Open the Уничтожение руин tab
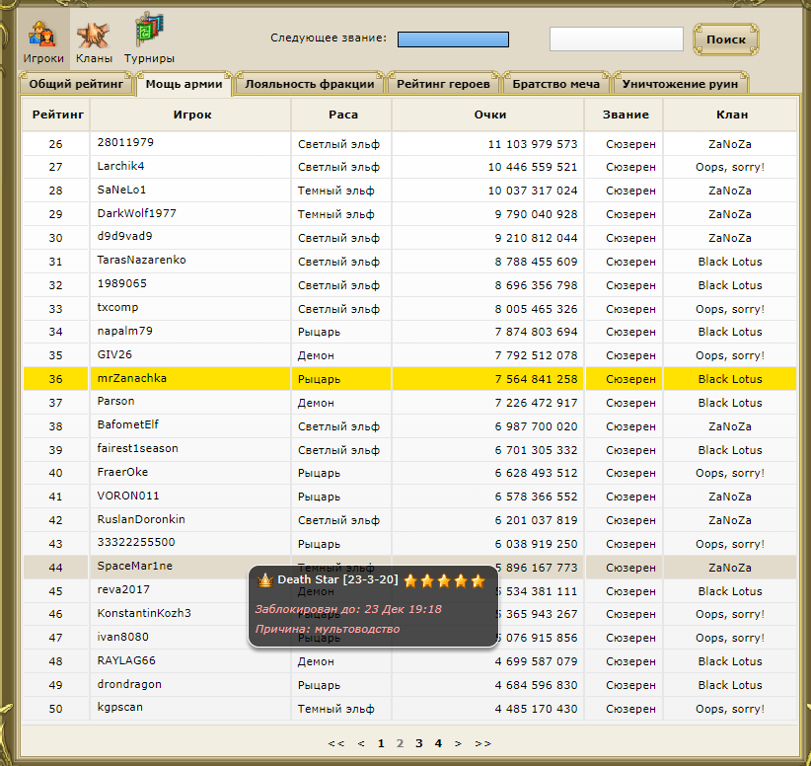This screenshot has height=766, width=811. [680, 84]
